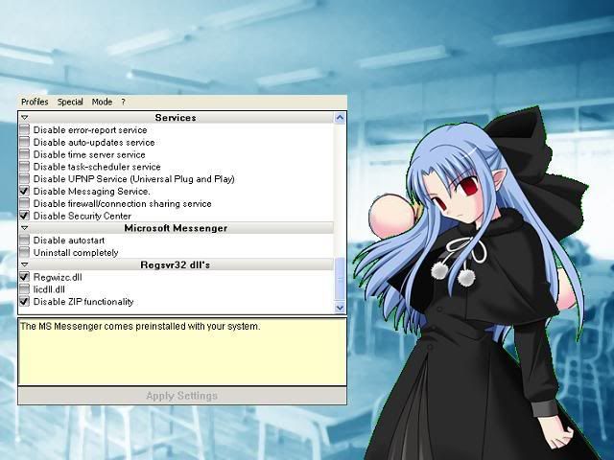Collapse the Microsoft Messenger section triangle
Screen dimensions: 614x460
point(25,229)
